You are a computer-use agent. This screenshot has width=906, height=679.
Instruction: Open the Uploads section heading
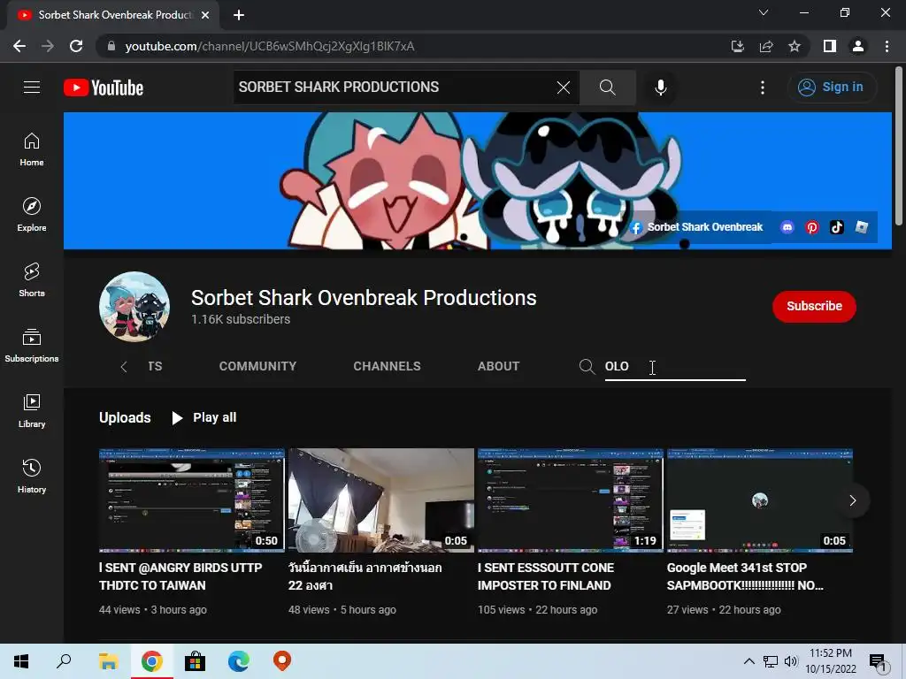(125, 417)
